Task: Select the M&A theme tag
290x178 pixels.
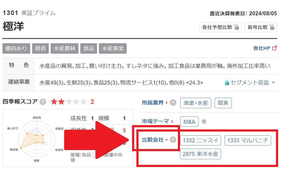Action: (x=189, y=122)
